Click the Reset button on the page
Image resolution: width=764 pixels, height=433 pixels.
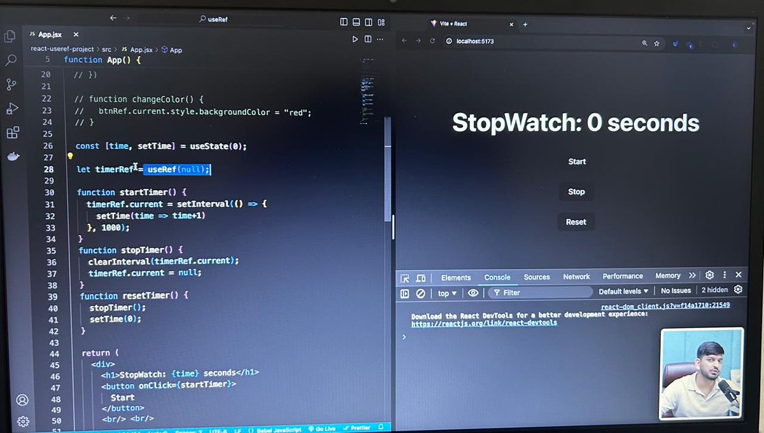576,222
